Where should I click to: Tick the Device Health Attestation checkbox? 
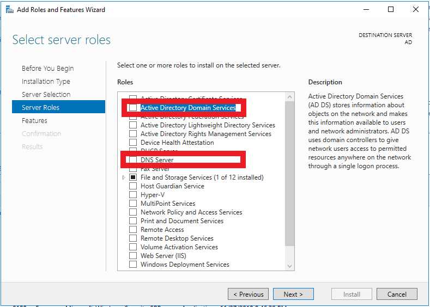pos(133,143)
